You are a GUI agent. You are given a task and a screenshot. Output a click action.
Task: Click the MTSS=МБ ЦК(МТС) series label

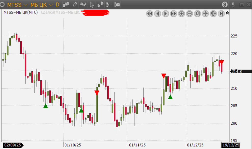click(x=20, y=12)
